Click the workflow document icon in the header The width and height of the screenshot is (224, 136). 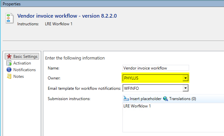(x=10, y=19)
